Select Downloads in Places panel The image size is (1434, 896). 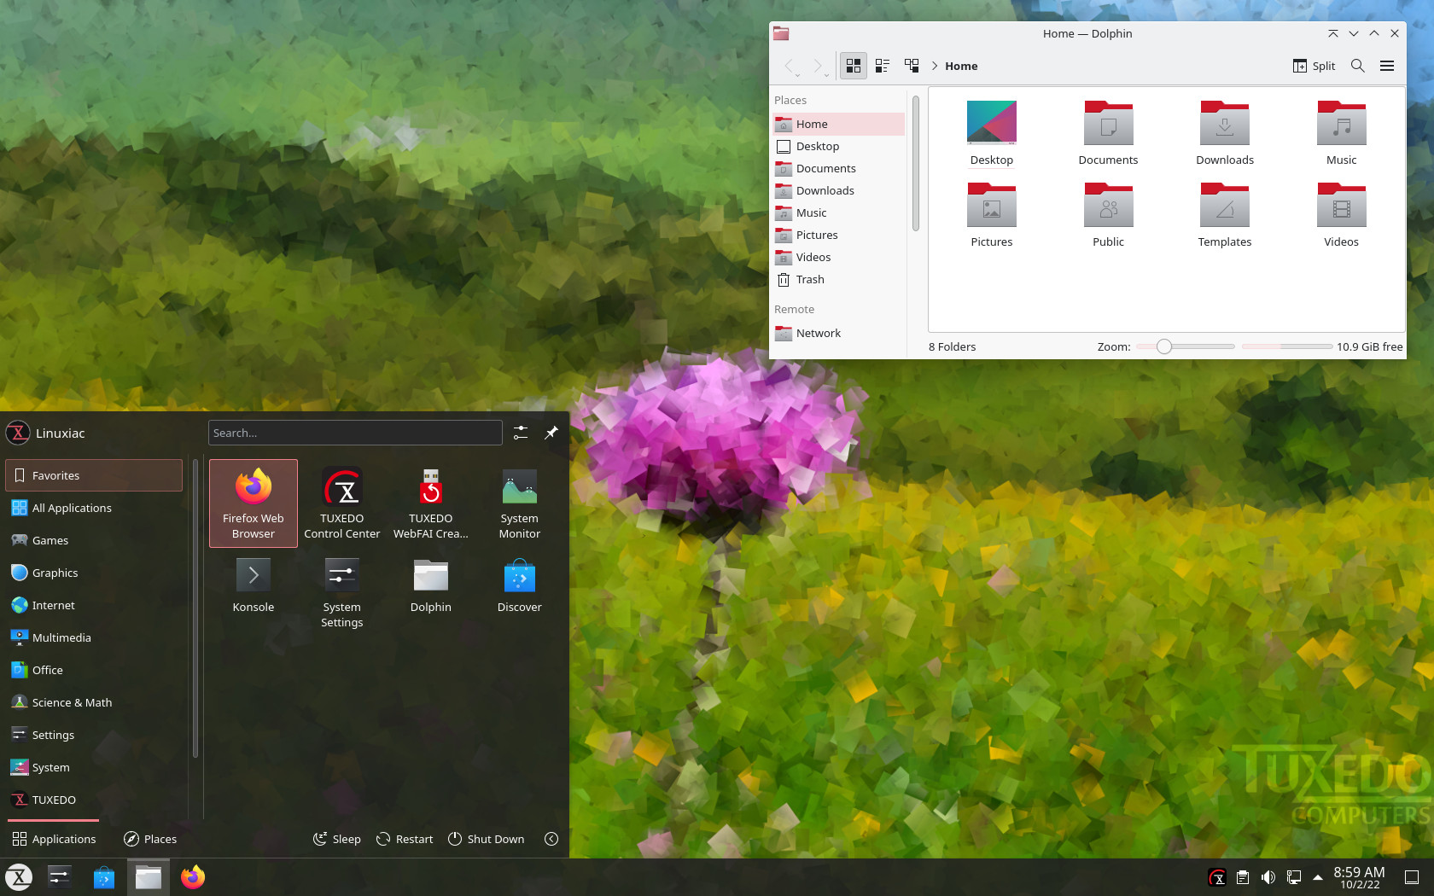tap(838, 190)
